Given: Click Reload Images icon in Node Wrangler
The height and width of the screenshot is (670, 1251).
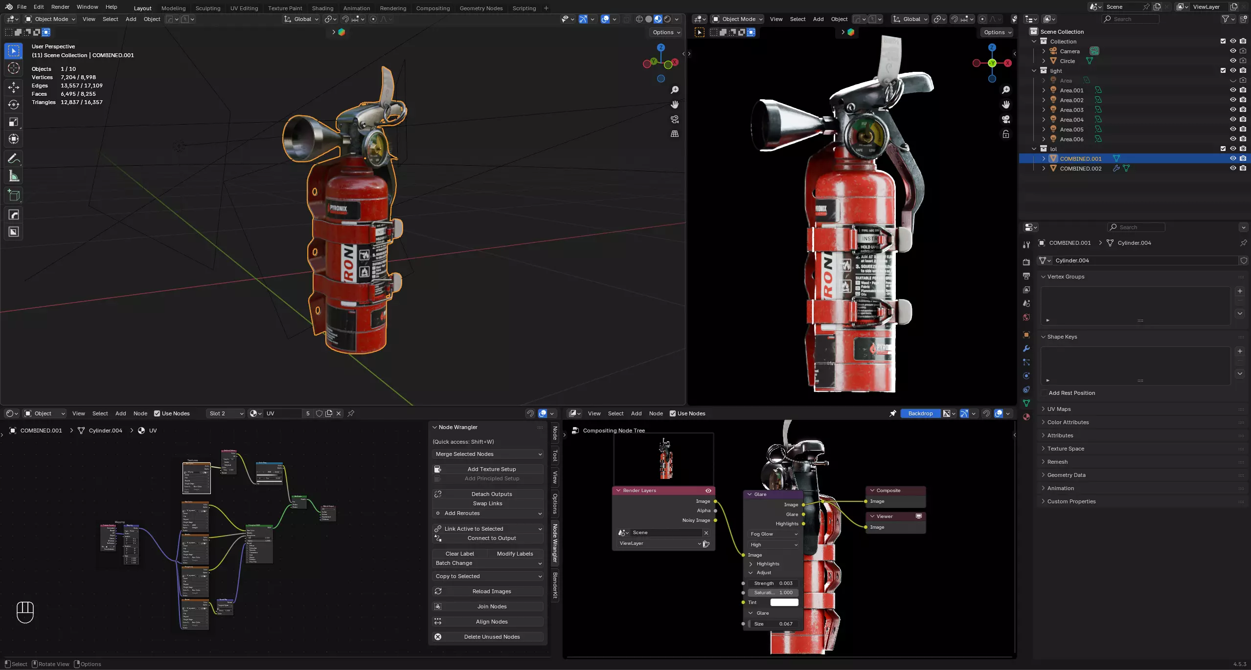Looking at the screenshot, I should (x=438, y=591).
